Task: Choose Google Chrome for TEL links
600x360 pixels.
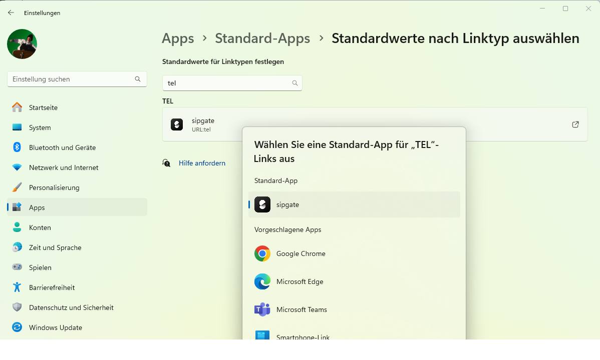Action: pyautogui.click(x=354, y=253)
